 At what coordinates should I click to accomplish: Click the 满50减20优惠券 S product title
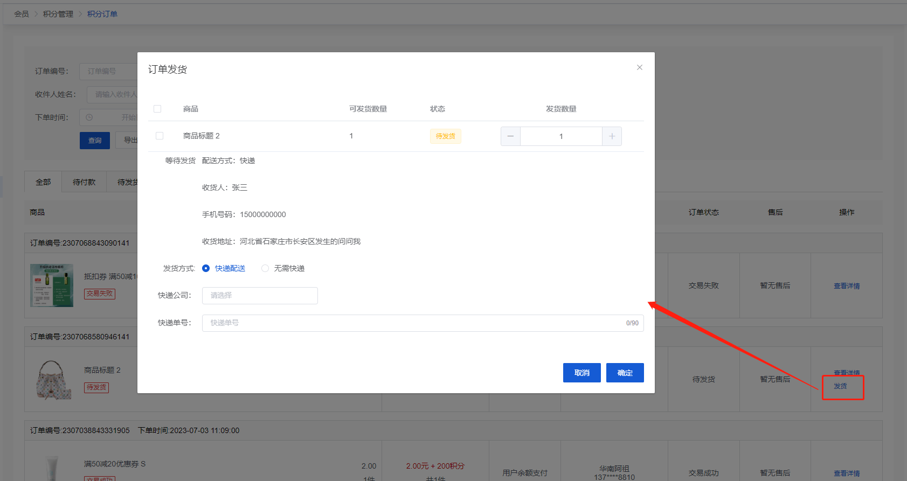coord(115,464)
